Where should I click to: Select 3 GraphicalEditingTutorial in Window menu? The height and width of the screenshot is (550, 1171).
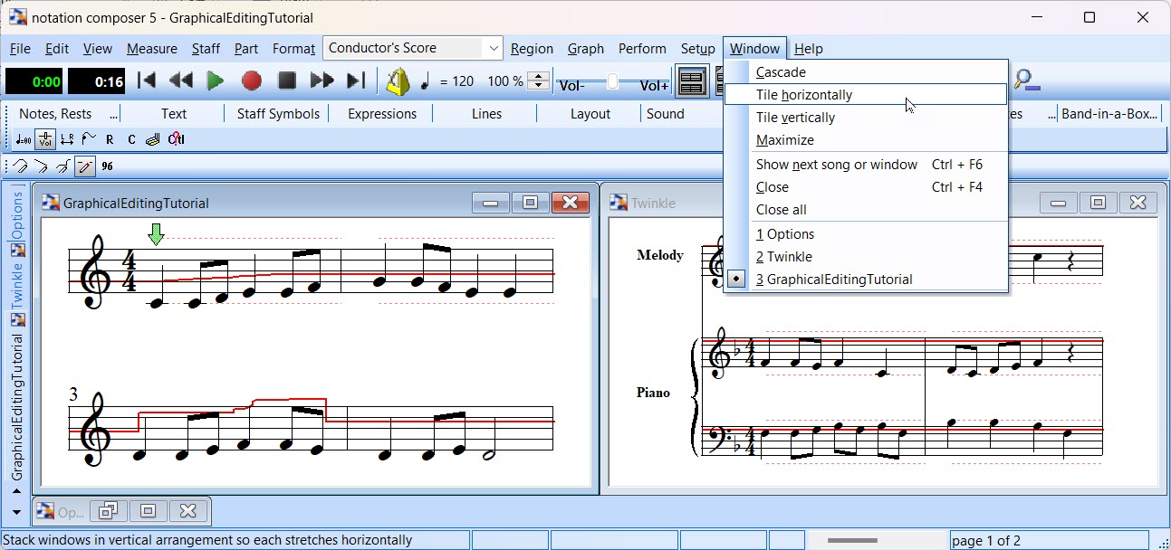(833, 280)
